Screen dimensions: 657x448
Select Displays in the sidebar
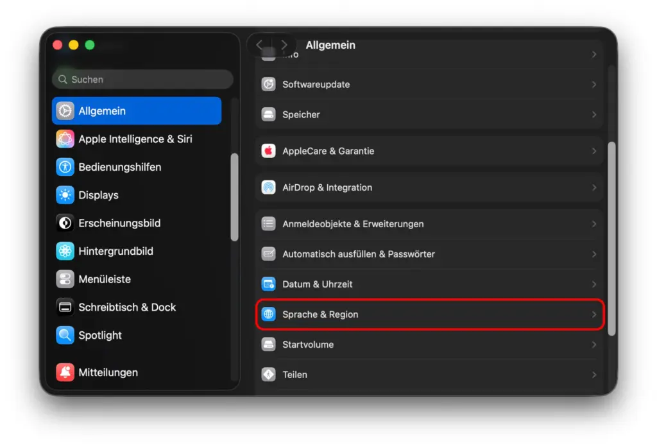[x=98, y=195]
